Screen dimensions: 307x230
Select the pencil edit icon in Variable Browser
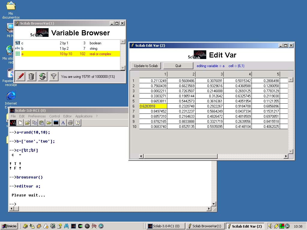click(x=20, y=76)
